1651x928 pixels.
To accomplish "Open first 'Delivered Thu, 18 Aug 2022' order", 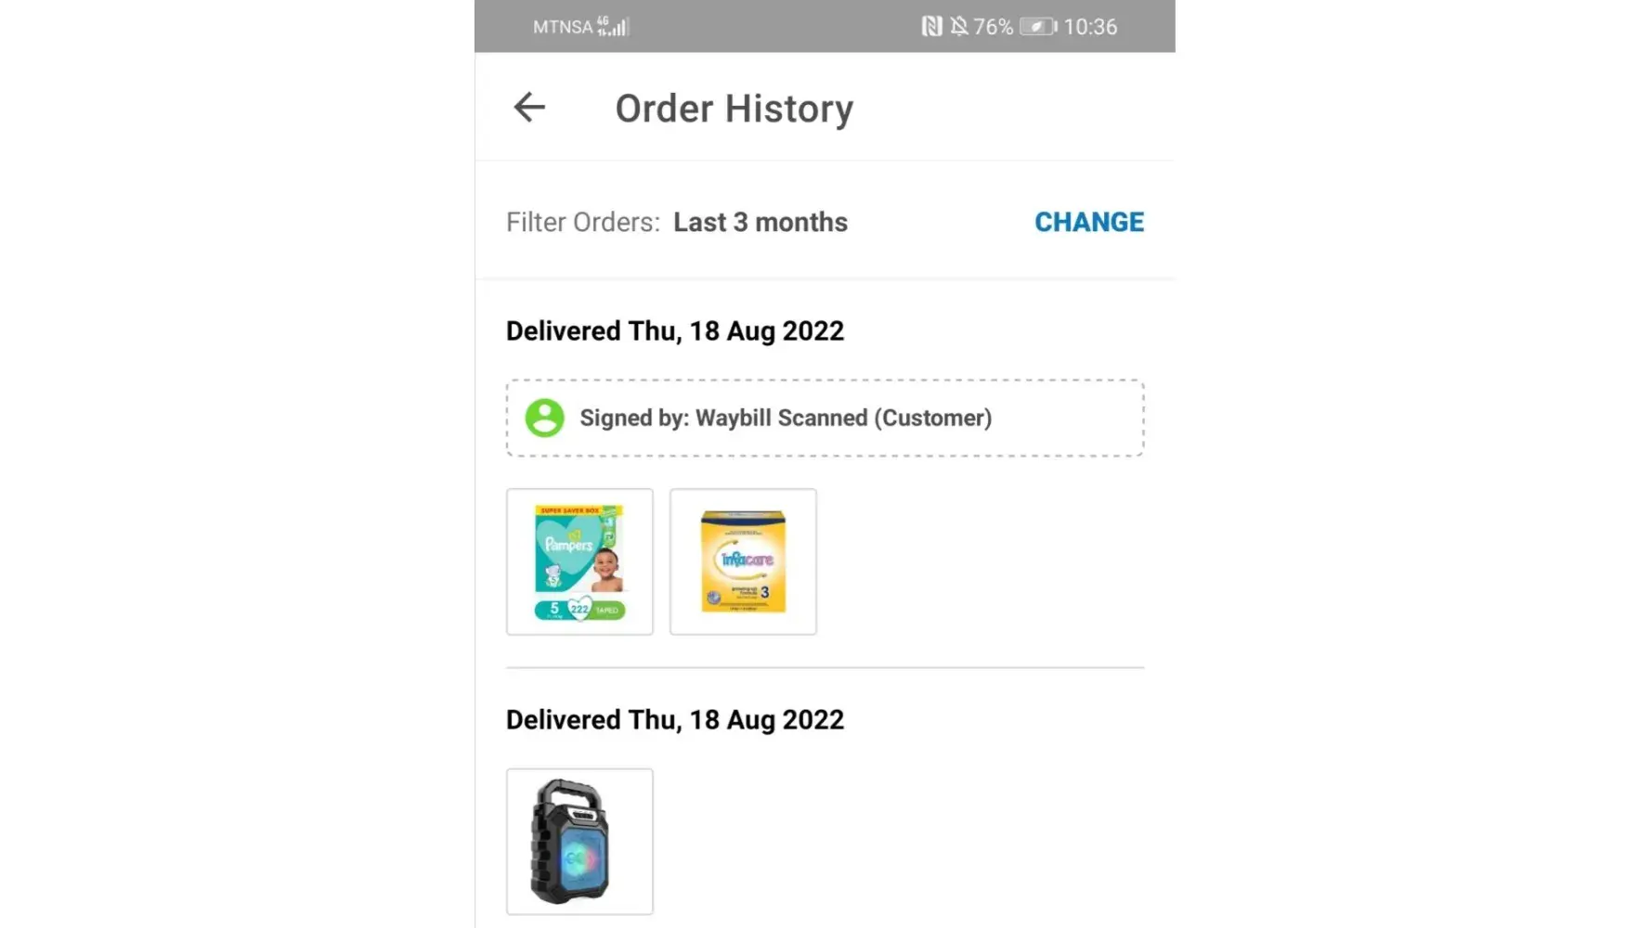I will (675, 331).
